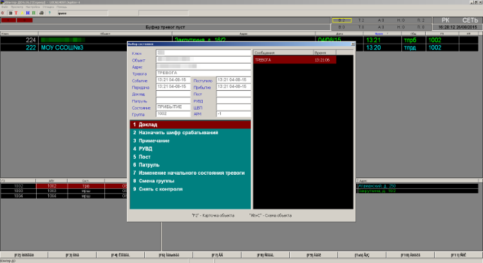Click the Доклад input field

click(173, 93)
